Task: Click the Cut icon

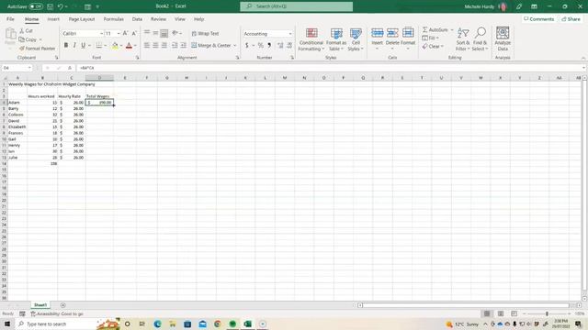Action: pos(26,30)
